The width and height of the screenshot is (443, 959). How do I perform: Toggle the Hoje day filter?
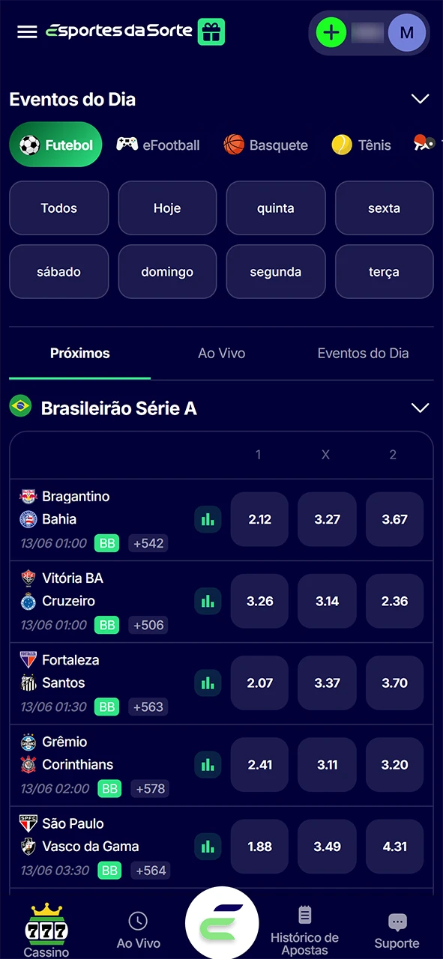pyautogui.click(x=167, y=208)
